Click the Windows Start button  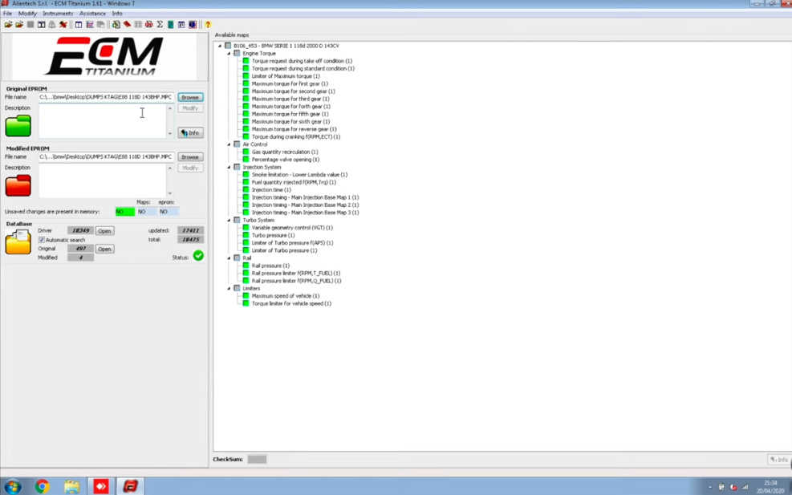pos(12,486)
